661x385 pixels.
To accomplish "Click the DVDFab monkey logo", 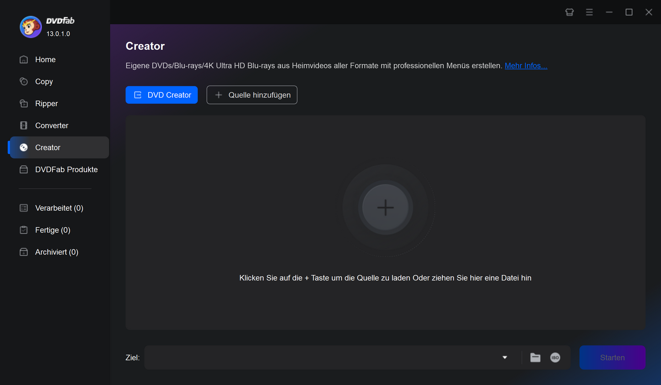I will click(31, 27).
